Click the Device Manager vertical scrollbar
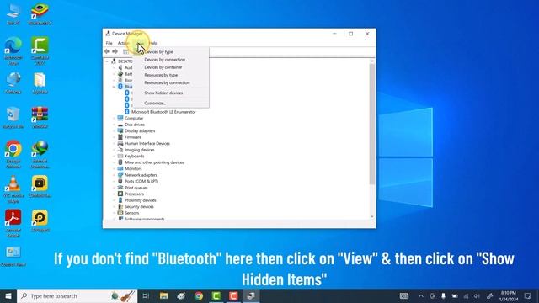The image size is (539, 303). [372, 124]
